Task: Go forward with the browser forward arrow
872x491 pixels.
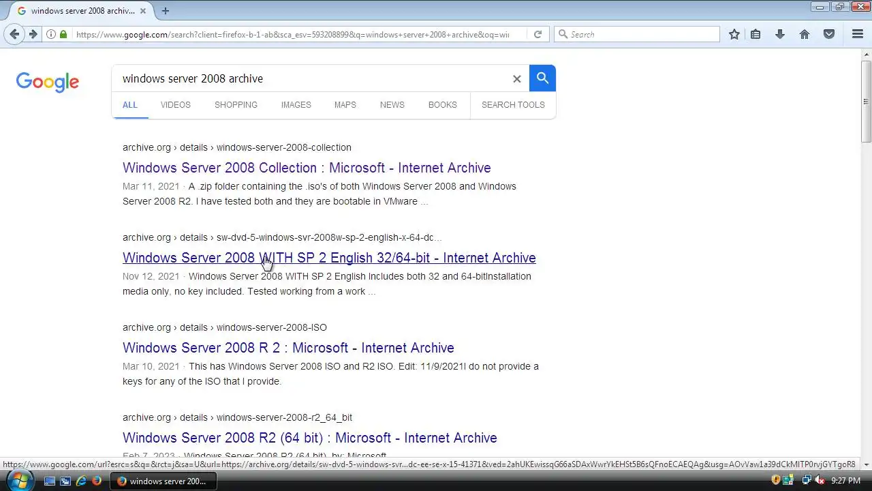Action: pos(33,34)
